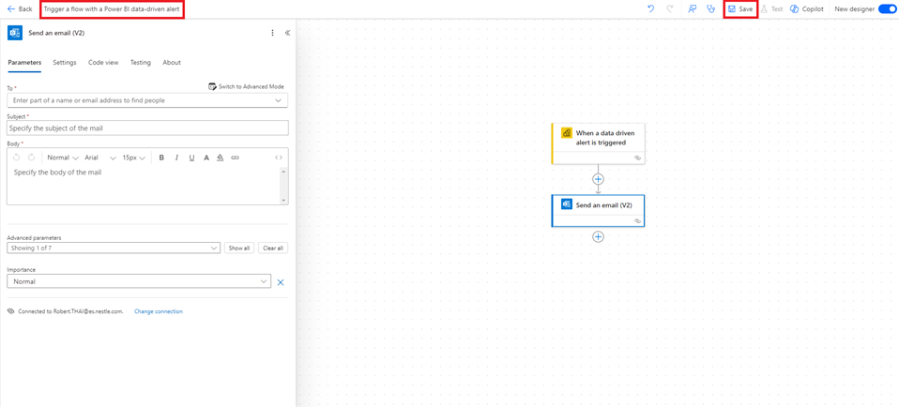Screen dimensions: 899x407
Task: Switch to the Code view tab
Action: 103,63
